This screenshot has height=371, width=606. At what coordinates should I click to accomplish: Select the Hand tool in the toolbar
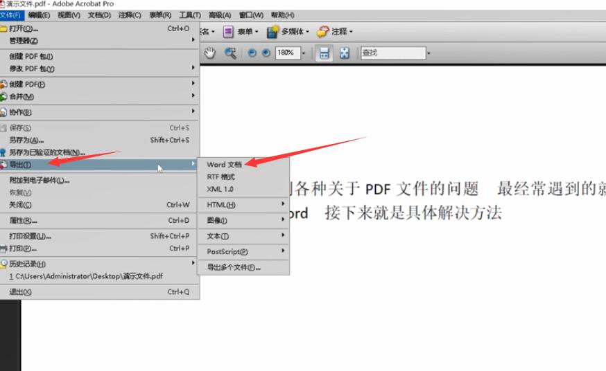tap(209, 53)
